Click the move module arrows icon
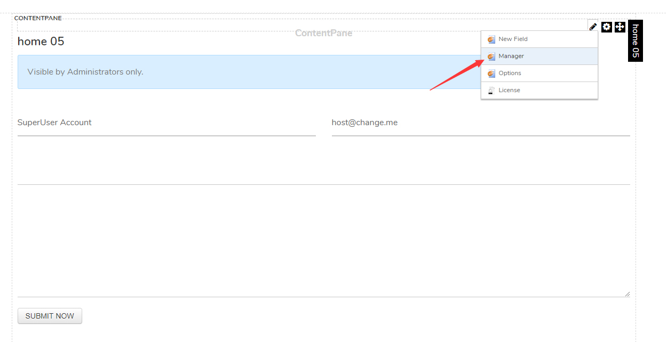This screenshot has width=667, height=342. (620, 27)
